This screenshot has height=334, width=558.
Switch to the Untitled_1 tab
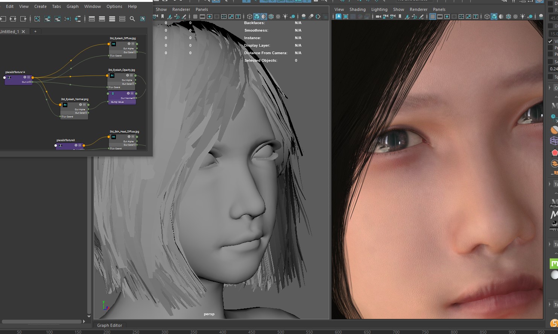[9, 32]
